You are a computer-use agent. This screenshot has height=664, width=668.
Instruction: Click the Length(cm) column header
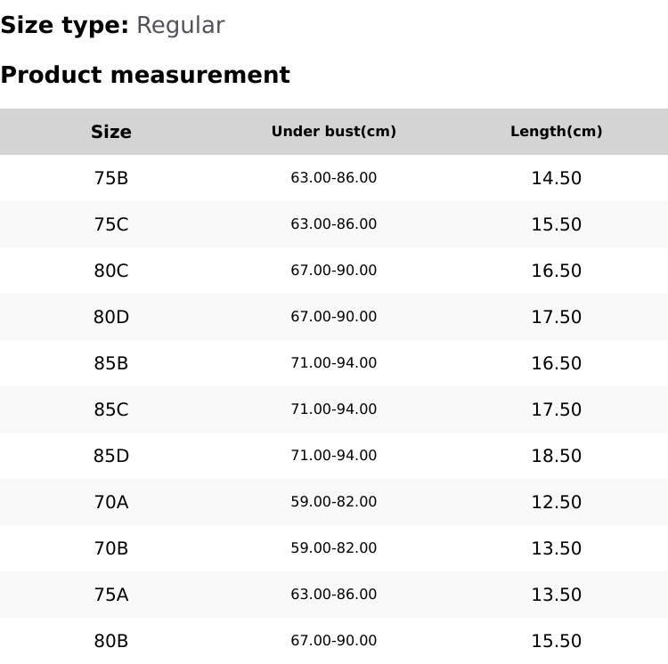[556, 132]
